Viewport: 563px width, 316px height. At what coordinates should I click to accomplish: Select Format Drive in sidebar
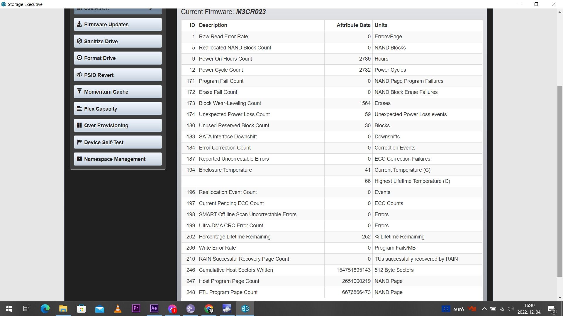[x=118, y=58]
